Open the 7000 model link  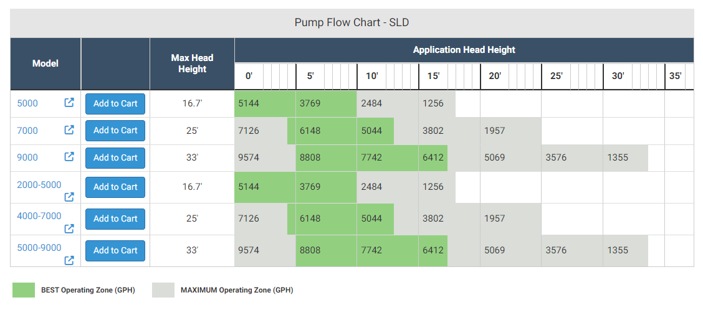[x=27, y=131]
